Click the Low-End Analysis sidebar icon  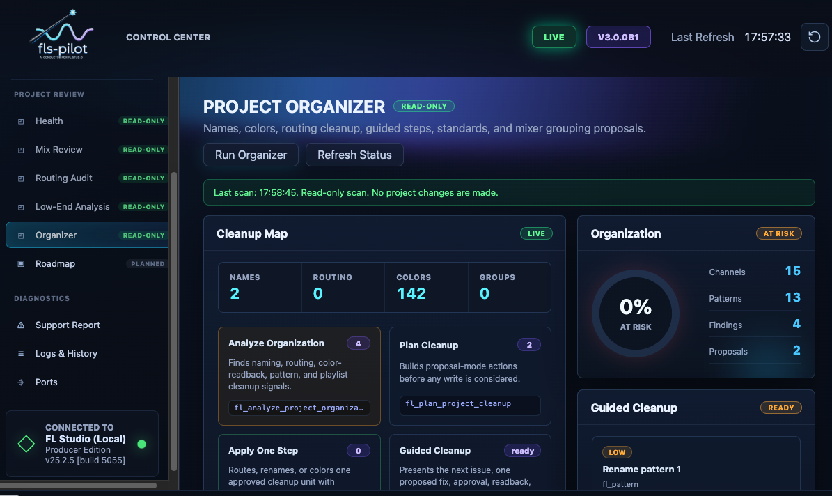click(21, 207)
